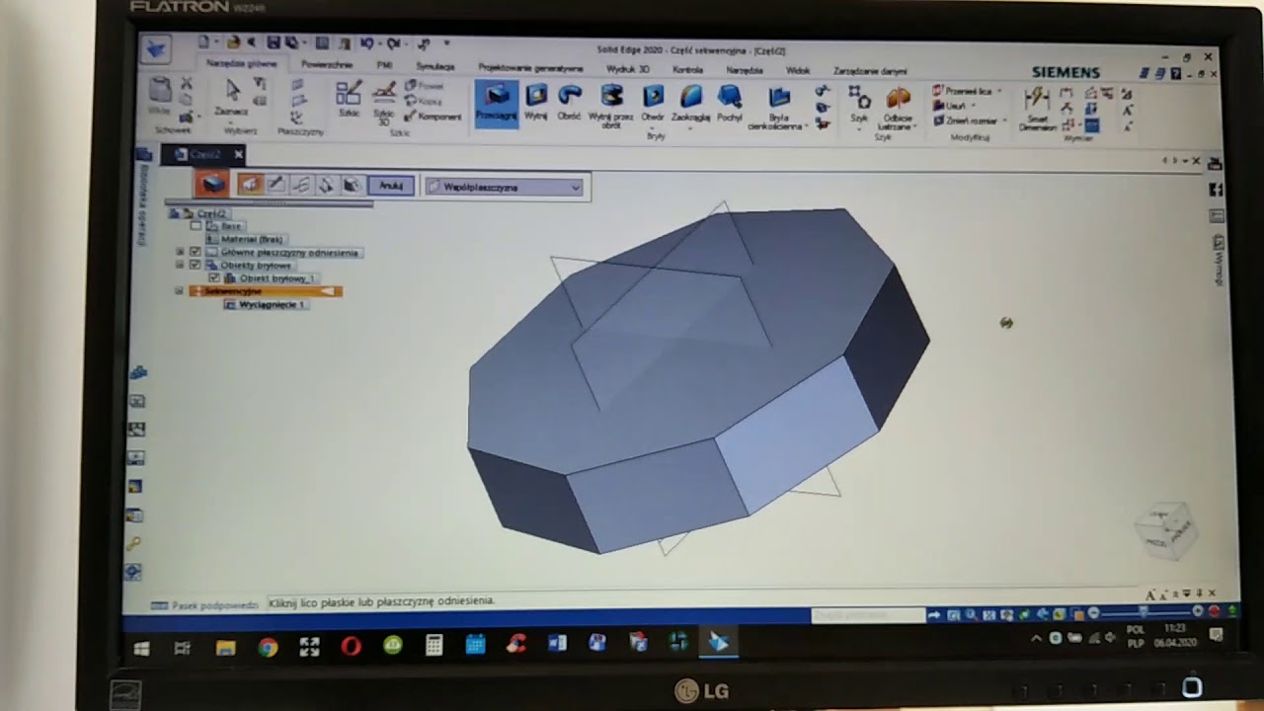Toggle Główne płaszczyzny odniesienia checkbox
This screenshot has width=1264, height=711.
point(196,252)
